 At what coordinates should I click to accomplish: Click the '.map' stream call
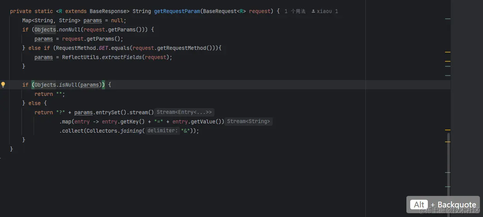click(65, 122)
